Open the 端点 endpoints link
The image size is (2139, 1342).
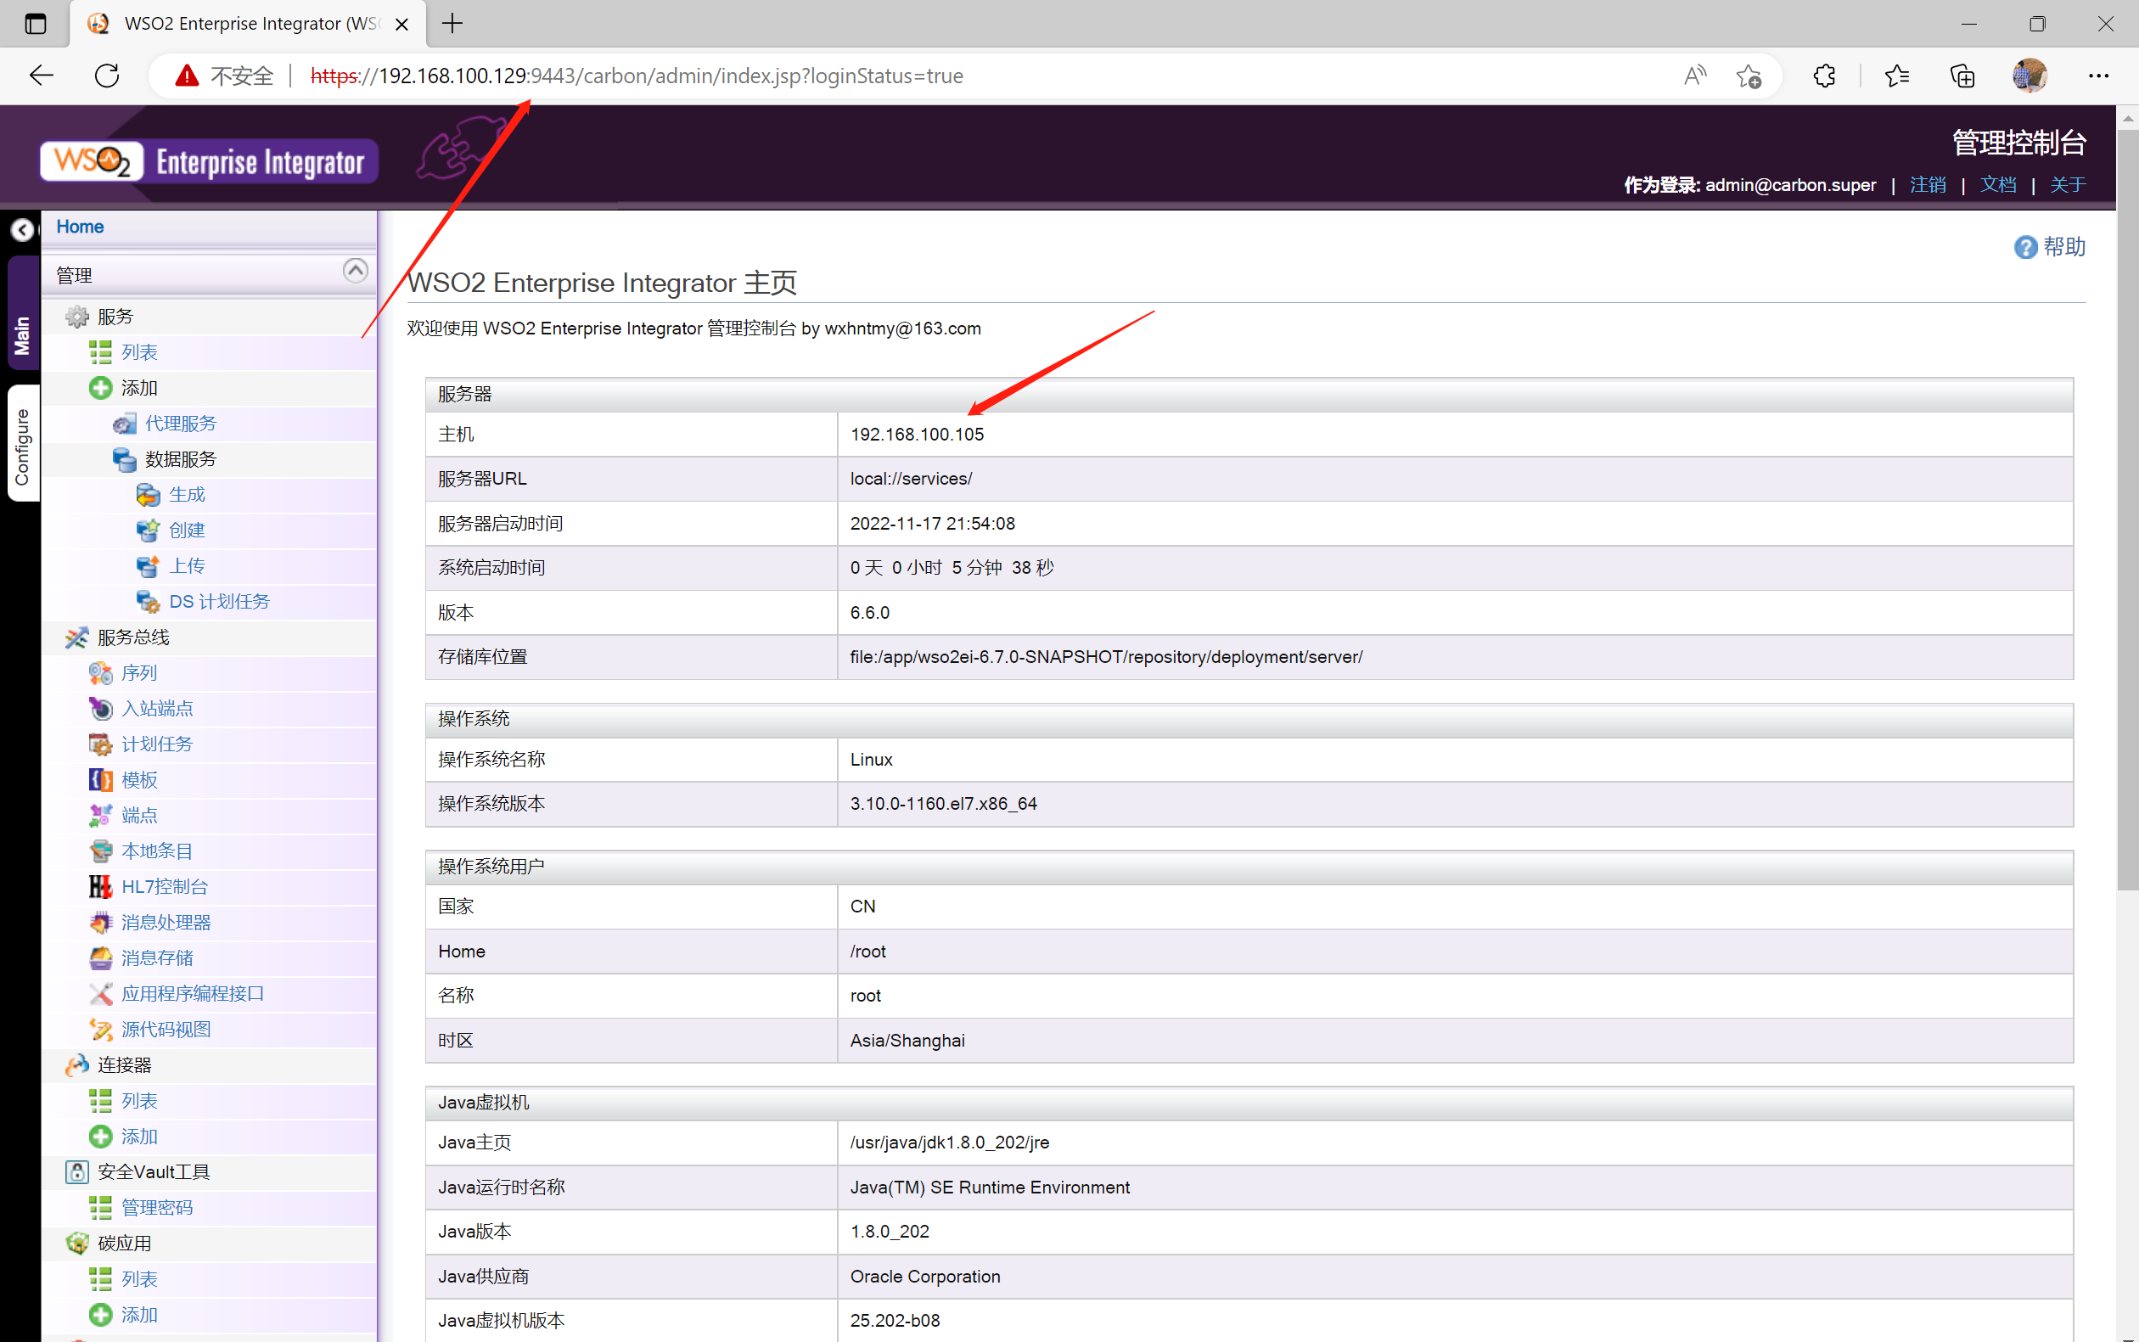139,816
